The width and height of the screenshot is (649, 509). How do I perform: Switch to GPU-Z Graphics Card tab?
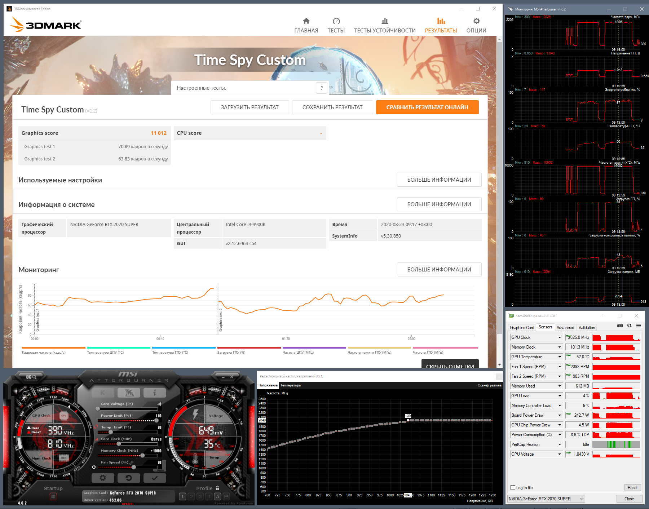[x=522, y=328]
